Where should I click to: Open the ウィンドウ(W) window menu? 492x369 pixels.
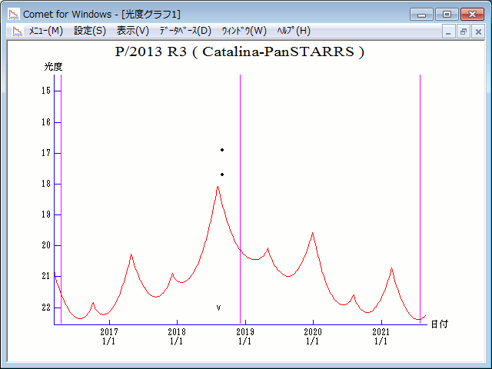(244, 31)
